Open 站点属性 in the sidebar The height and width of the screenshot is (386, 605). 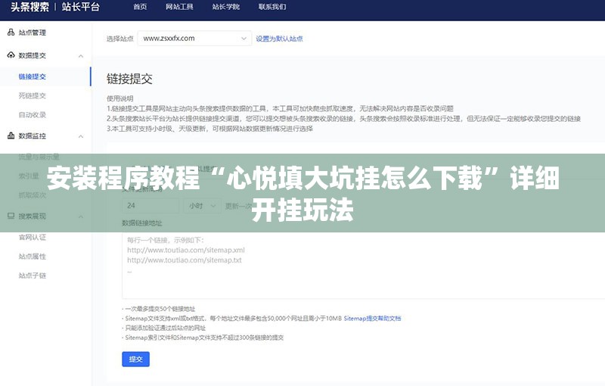[x=33, y=257]
